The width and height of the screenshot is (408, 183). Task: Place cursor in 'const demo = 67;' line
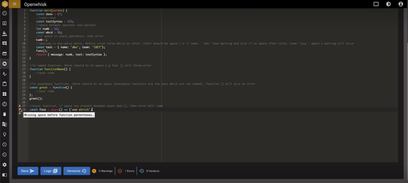[x=49, y=14]
